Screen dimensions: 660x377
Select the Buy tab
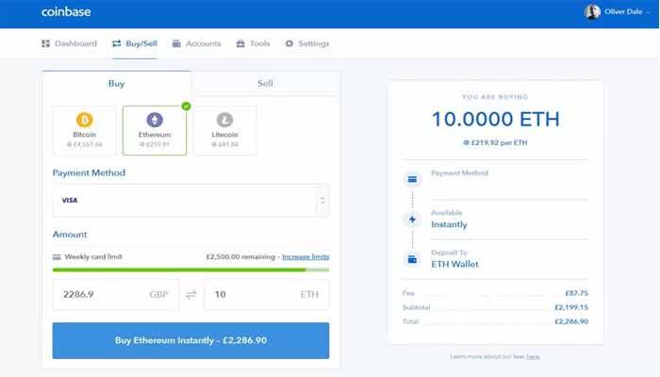click(x=117, y=83)
